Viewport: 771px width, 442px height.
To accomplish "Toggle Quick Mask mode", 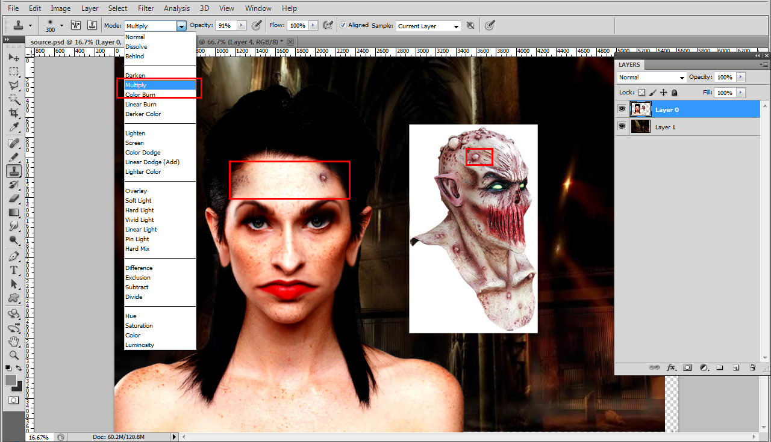I will pos(14,400).
